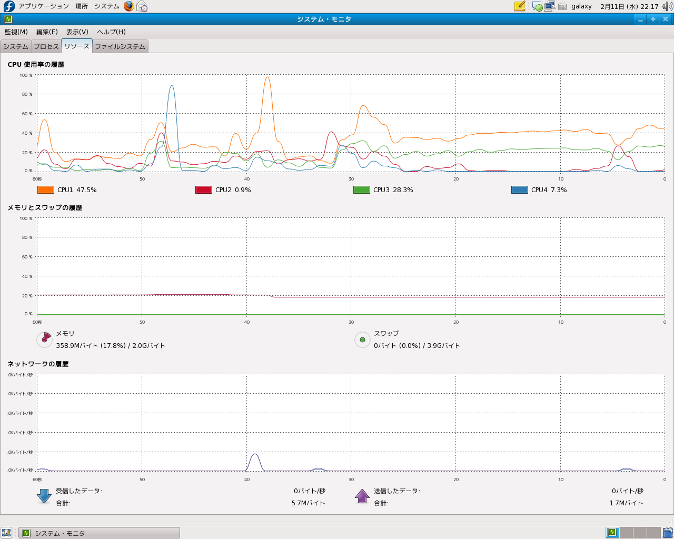
Task: Expand the 表示(V) menu
Action: pos(77,32)
